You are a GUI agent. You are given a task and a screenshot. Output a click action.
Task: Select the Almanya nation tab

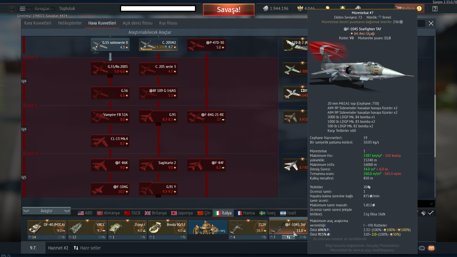tap(108, 213)
